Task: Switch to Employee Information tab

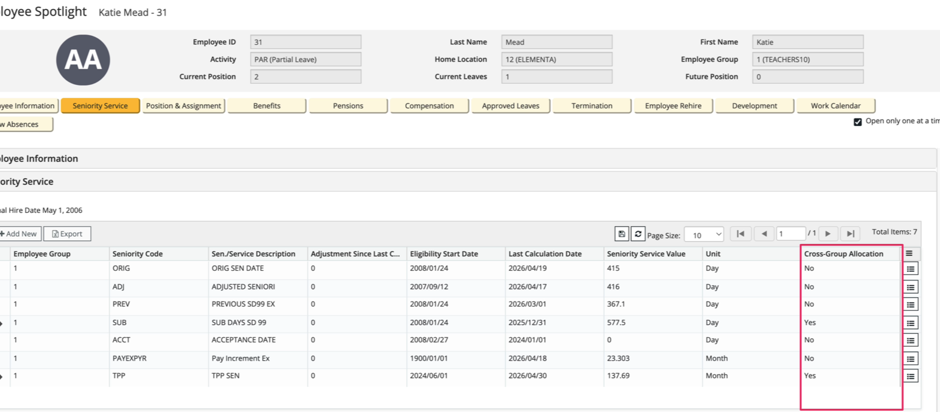Action: (28, 106)
